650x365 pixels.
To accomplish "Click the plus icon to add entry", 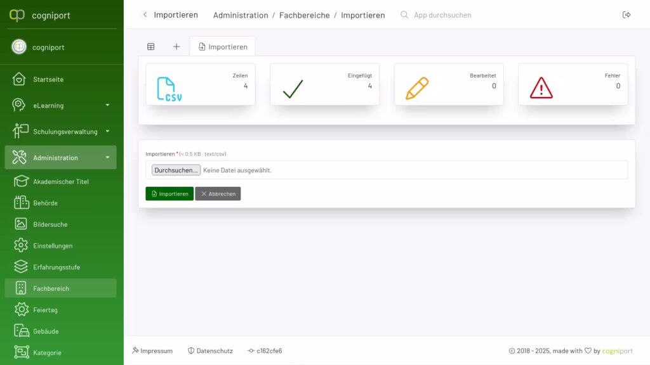I will (176, 47).
